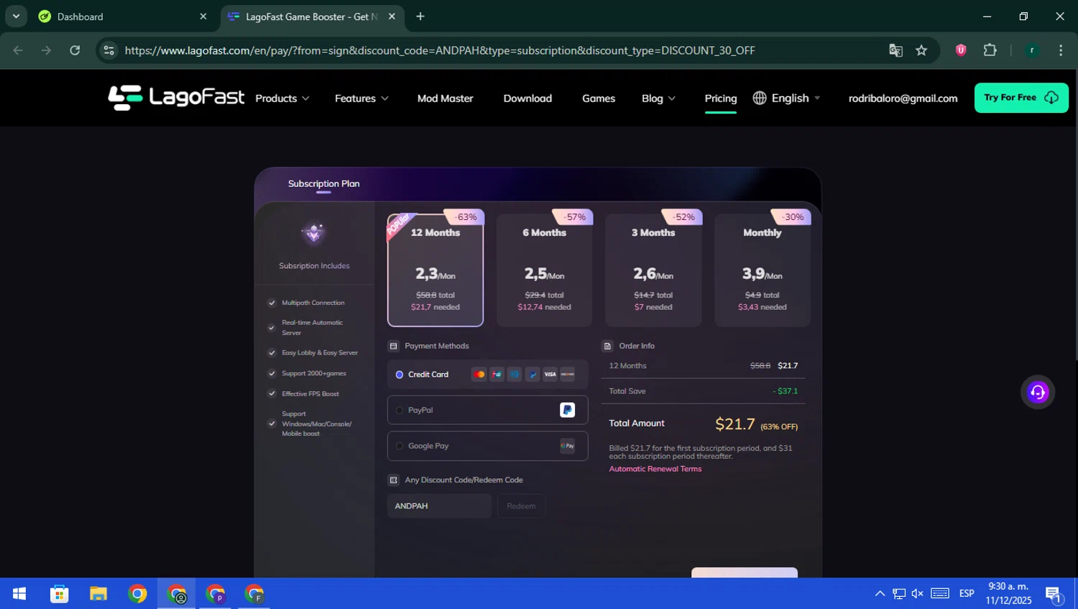The height and width of the screenshot is (609, 1078).
Task: Show hidden system tray icons
Action: [880, 593]
